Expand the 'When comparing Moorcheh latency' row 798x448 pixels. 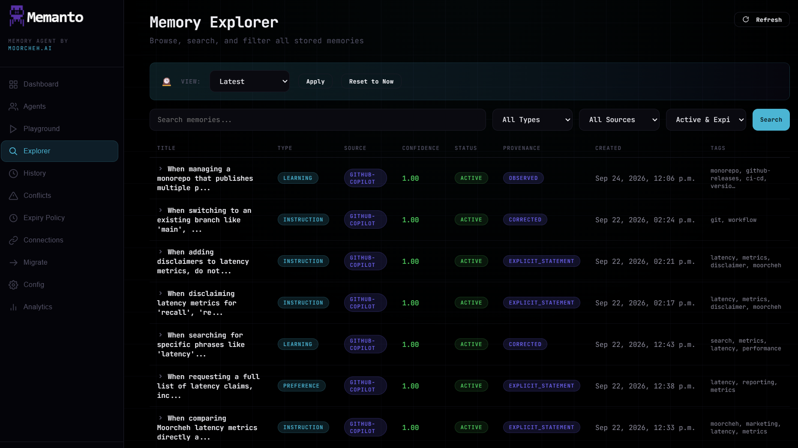click(161, 418)
